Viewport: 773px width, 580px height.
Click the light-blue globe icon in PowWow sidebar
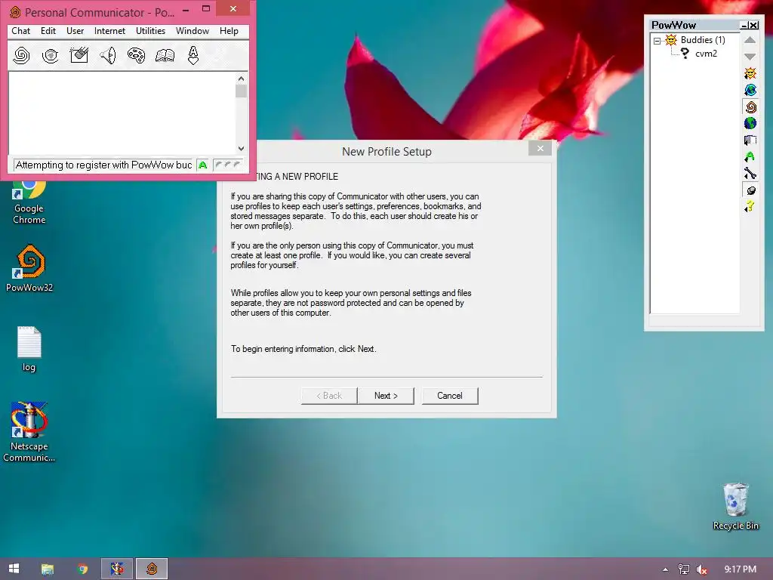pyautogui.click(x=750, y=91)
